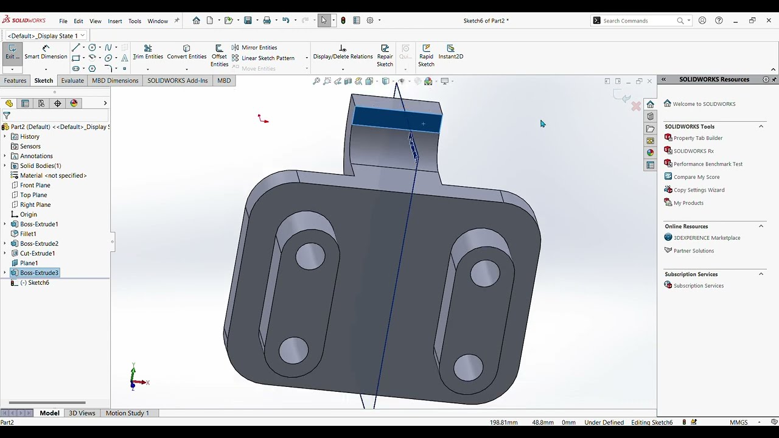Click the Print icon

pyautogui.click(x=267, y=21)
